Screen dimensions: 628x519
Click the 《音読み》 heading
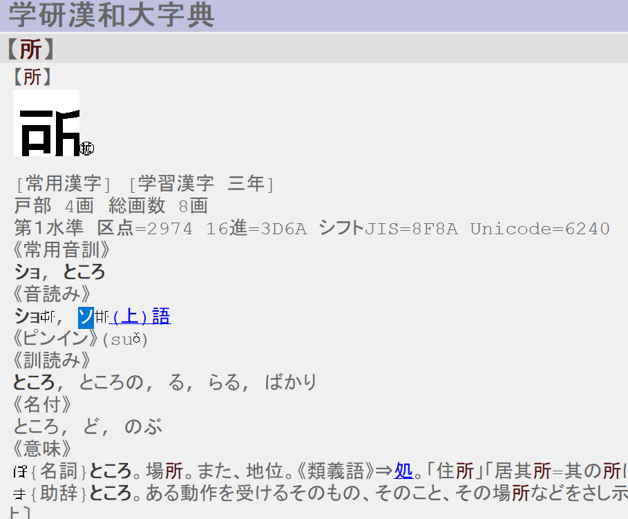52,294
